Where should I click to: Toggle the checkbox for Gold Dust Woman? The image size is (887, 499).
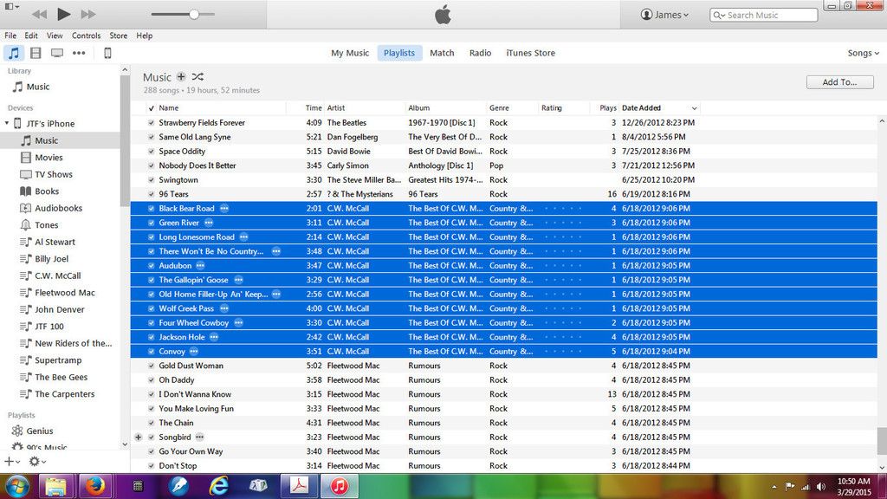[x=152, y=366]
